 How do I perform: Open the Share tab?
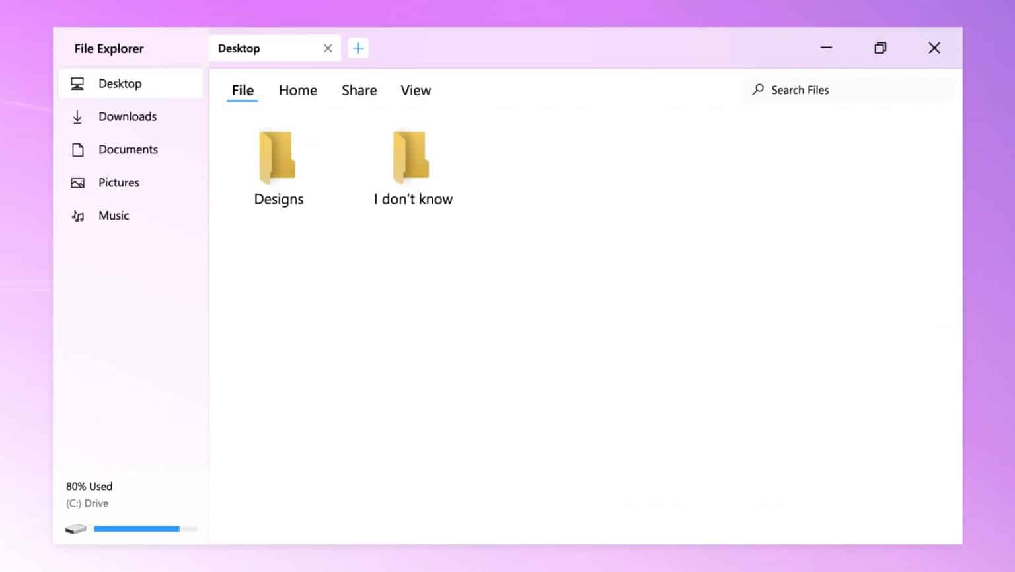point(359,90)
